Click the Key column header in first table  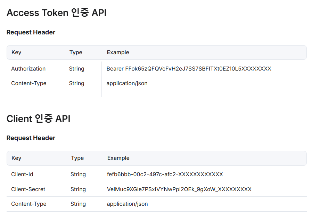click(16, 52)
